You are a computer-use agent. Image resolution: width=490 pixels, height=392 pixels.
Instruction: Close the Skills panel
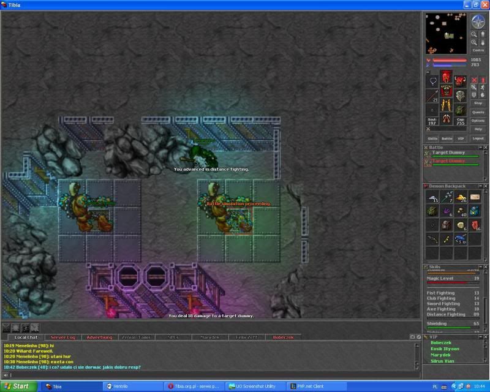click(486, 266)
